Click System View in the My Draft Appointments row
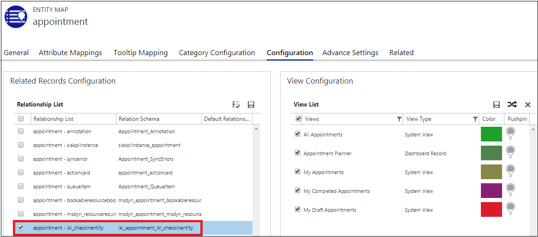 click(419, 210)
